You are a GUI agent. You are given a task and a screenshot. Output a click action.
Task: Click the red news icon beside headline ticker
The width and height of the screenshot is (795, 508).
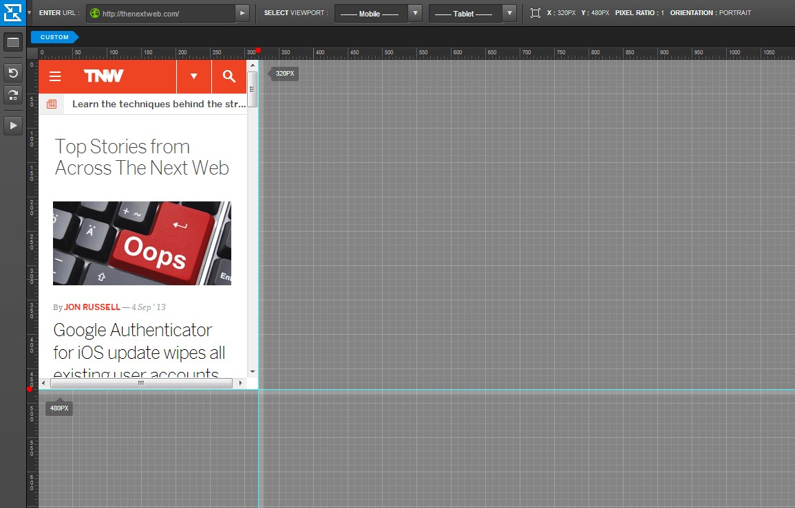51,104
